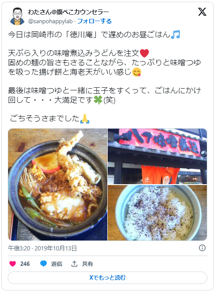Click the tweet text starting 今日は岡崎市の
The image size is (215, 293).
pos(94,34)
